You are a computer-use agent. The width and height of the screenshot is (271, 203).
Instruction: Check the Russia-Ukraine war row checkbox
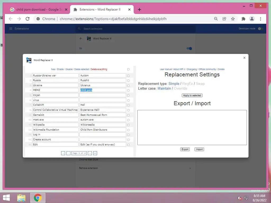(128, 76)
